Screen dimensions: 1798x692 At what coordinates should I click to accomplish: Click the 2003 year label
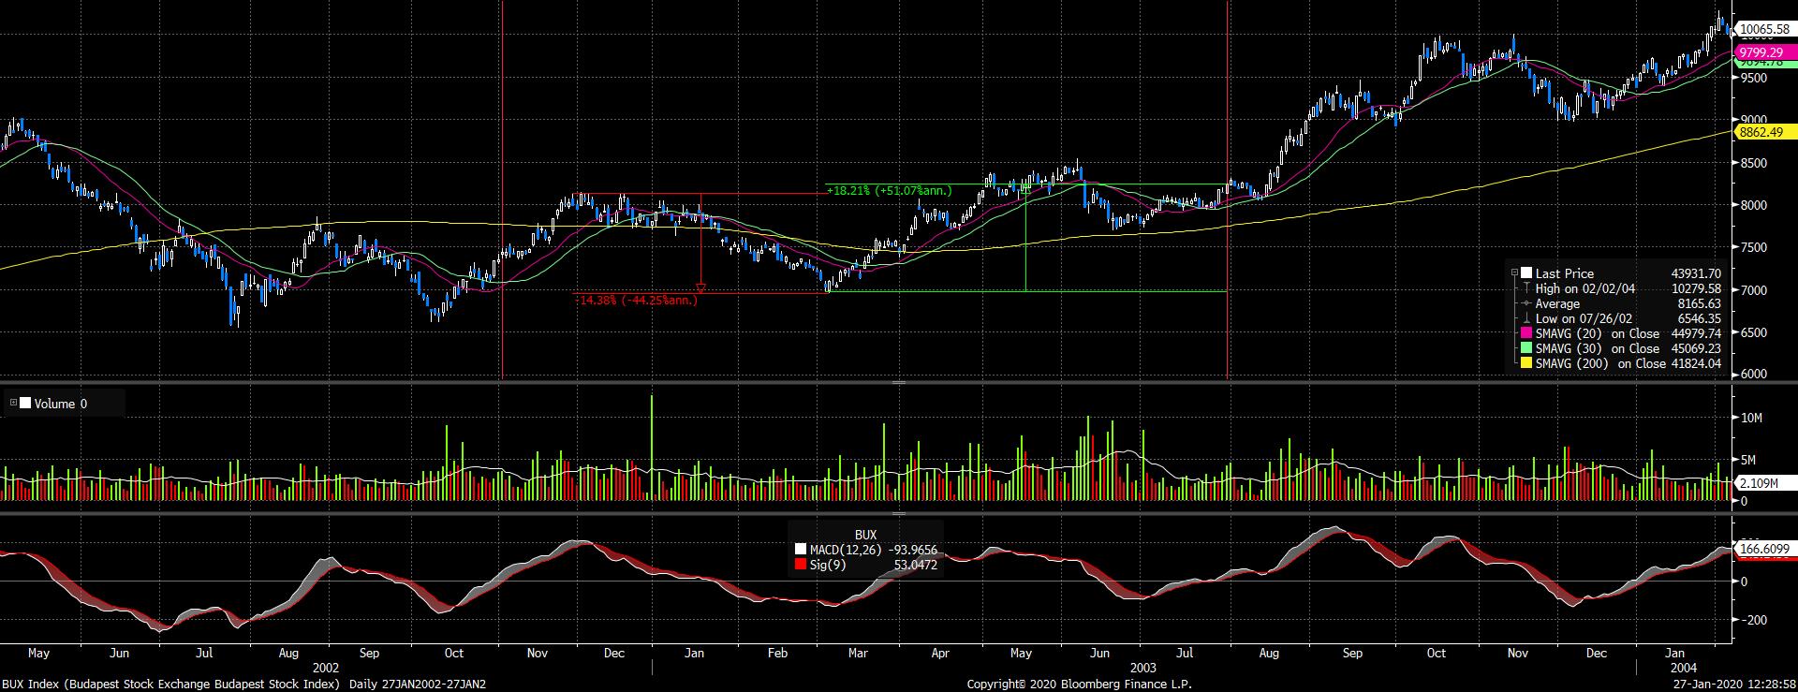click(x=1142, y=669)
